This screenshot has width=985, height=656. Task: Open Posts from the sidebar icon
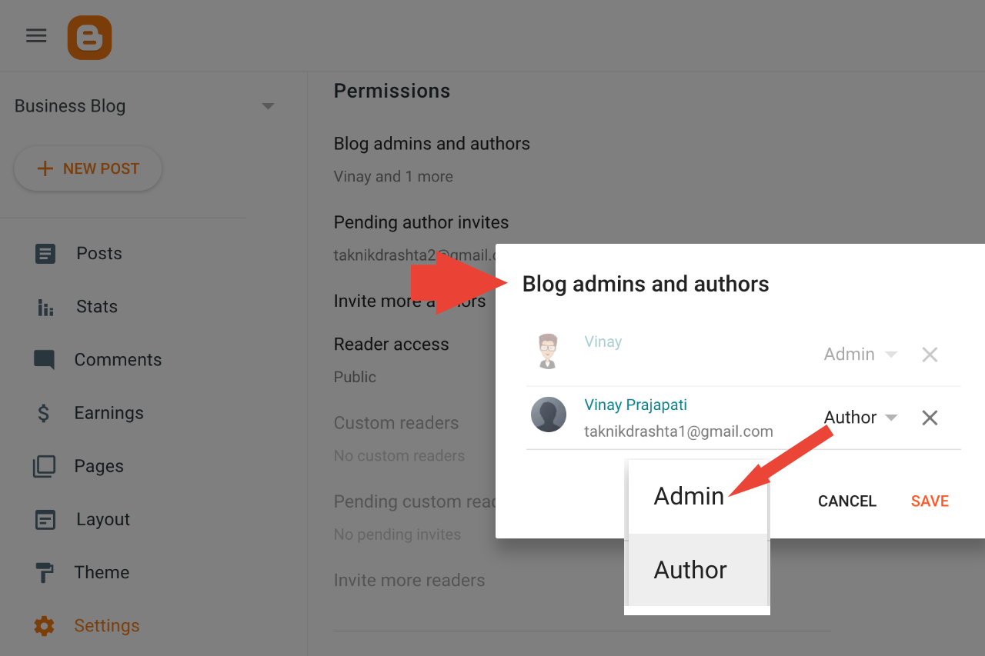45,254
